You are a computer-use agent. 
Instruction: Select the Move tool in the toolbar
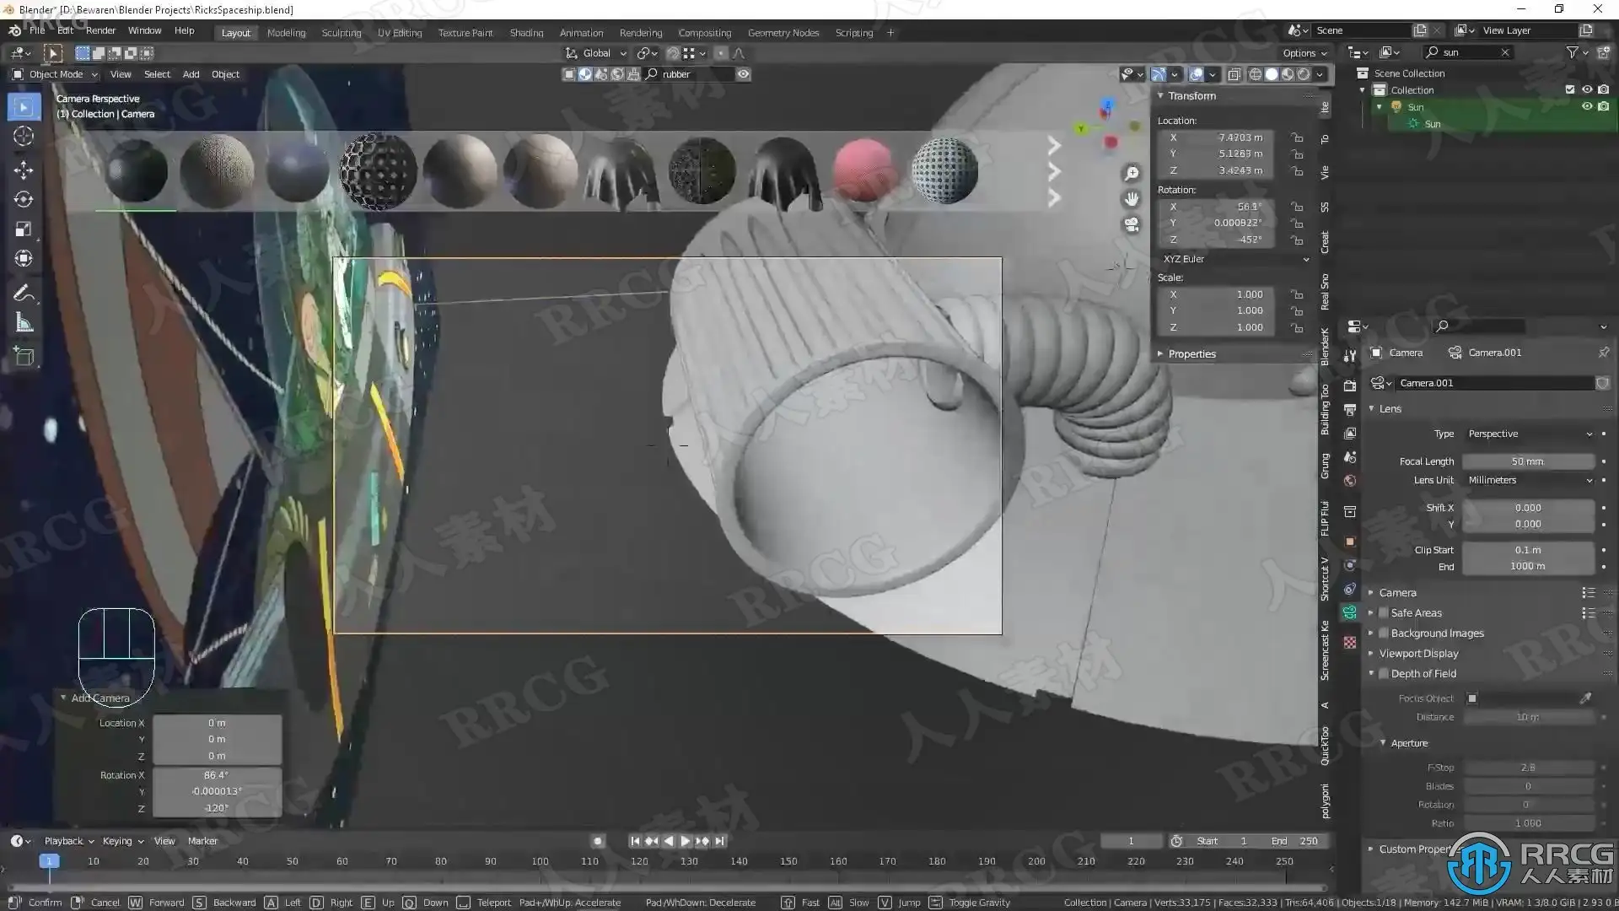pyautogui.click(x=24, y=170)
